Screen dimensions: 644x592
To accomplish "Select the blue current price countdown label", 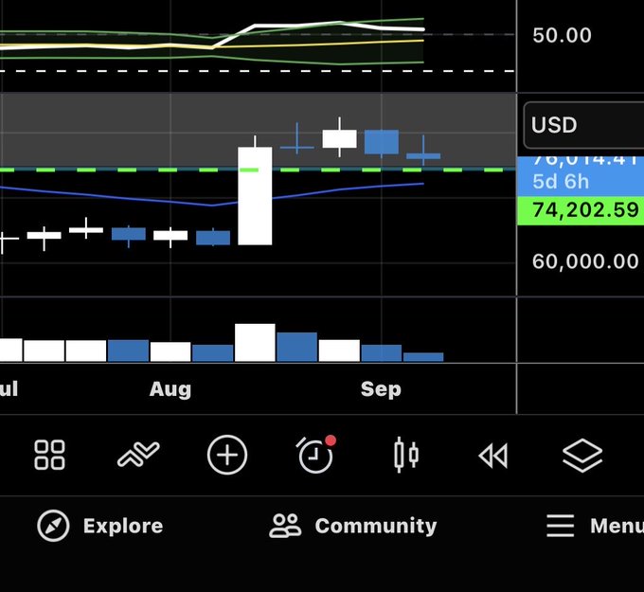I will [581, 176].
